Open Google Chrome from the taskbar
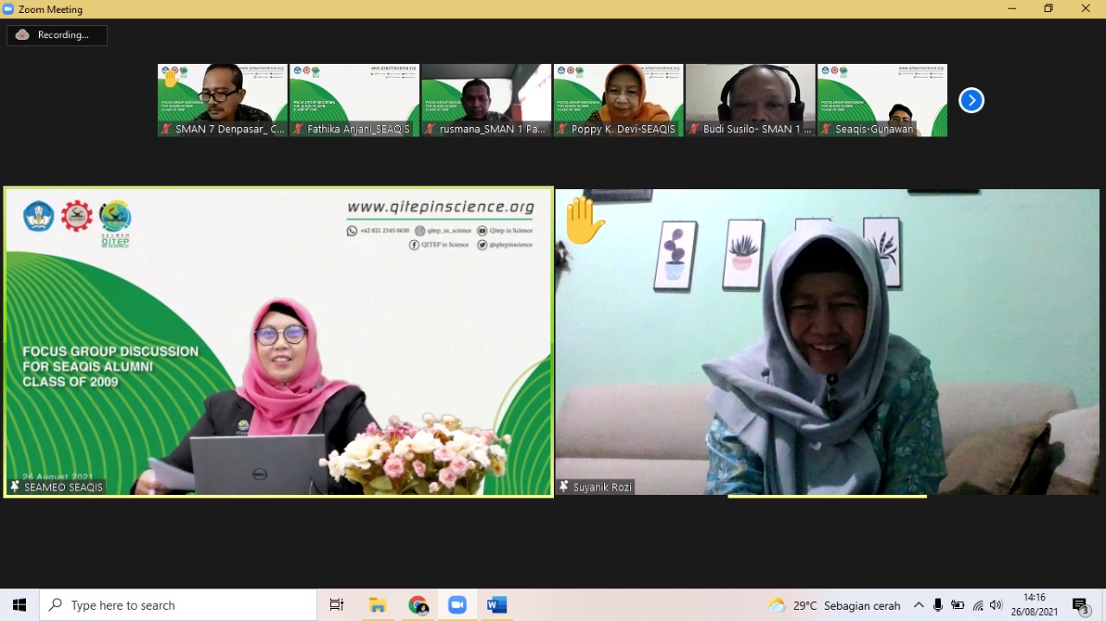Viewport: 1106px width, 621px height. tap(418, 605)
